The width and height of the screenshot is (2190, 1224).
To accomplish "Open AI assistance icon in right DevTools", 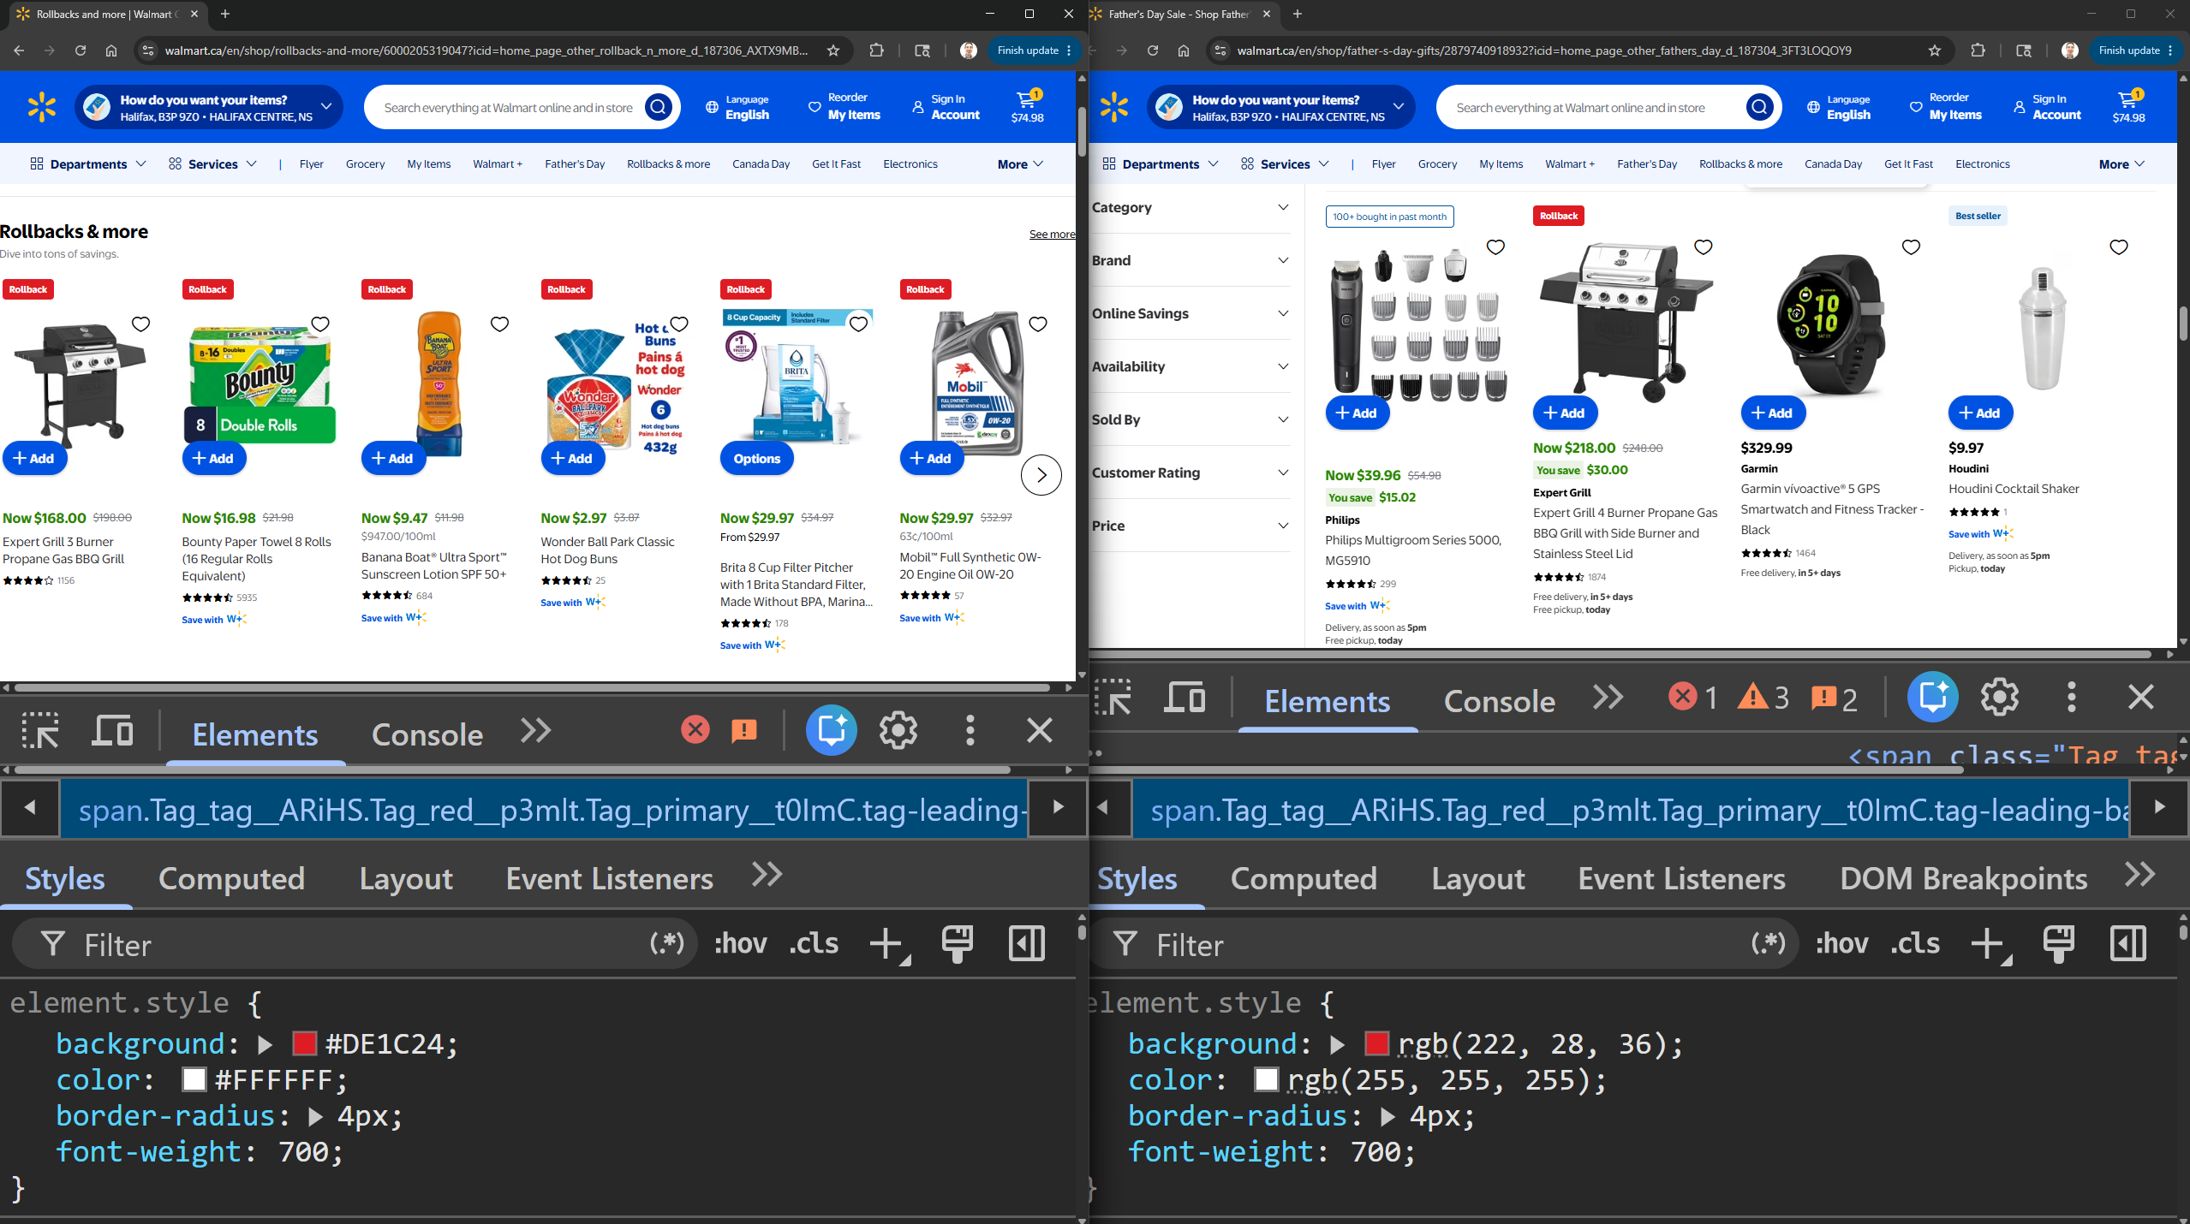I will tap(1932, 697).
